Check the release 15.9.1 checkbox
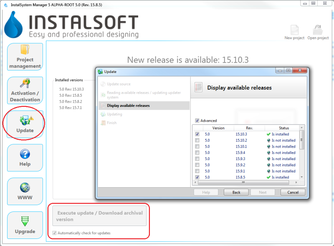 coord(197,171)
